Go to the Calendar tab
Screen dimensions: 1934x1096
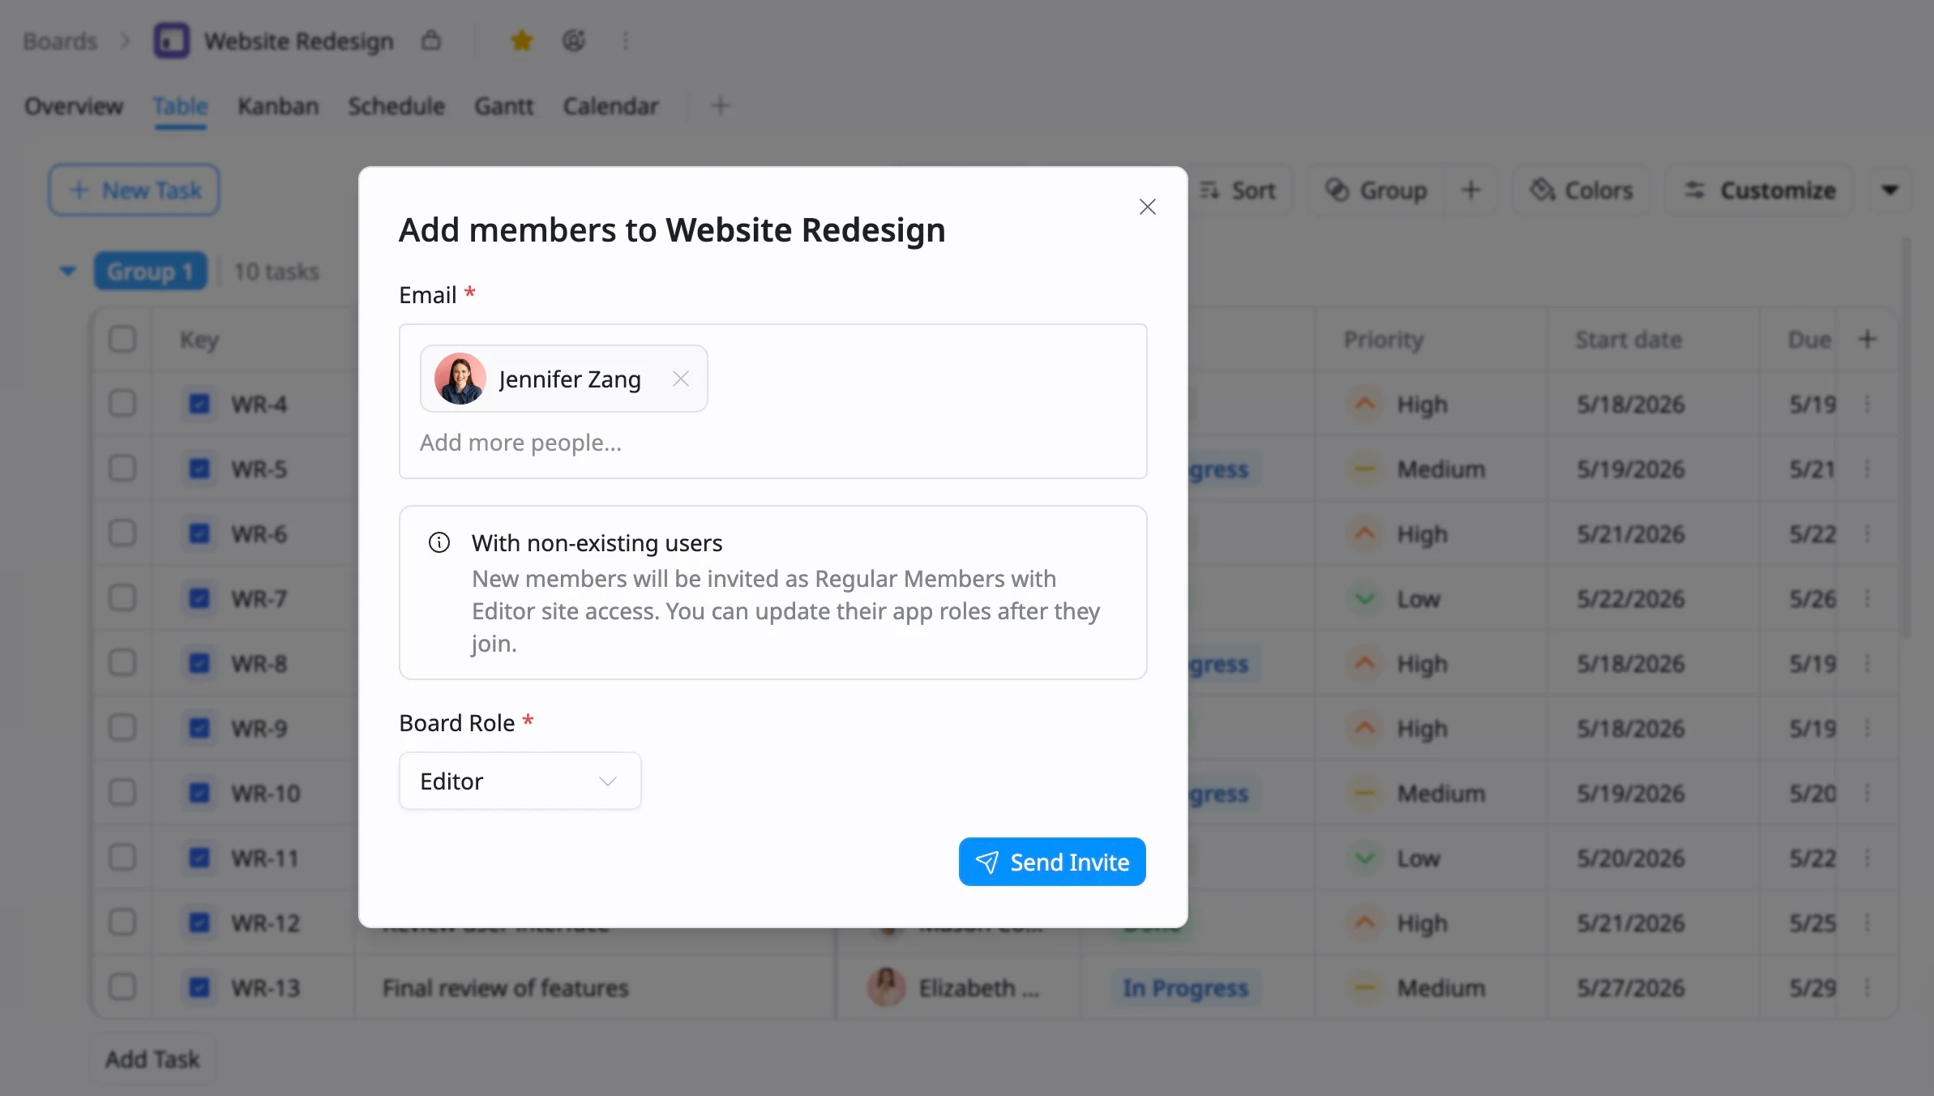pos(611,106)
